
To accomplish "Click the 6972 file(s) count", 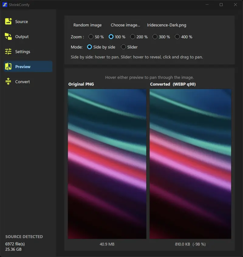I will click(15, 244).
